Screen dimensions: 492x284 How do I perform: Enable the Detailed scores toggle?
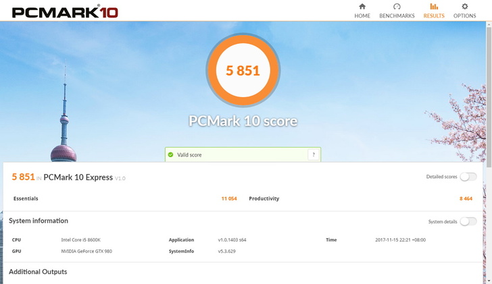(x=468, y=177)
